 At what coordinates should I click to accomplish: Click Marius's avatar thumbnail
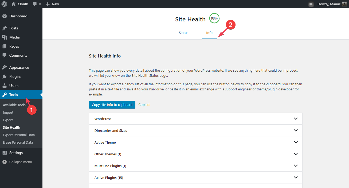click(344, 4)
